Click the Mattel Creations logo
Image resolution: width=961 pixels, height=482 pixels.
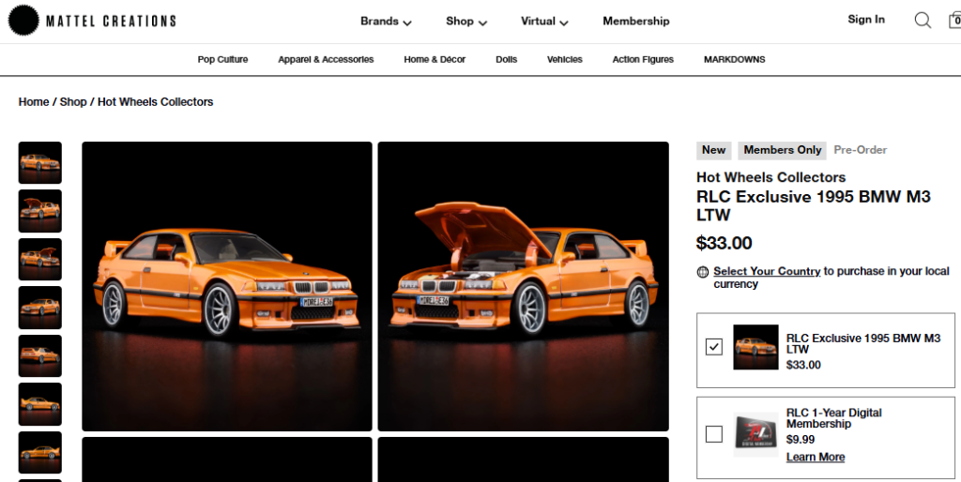[92, 21]
